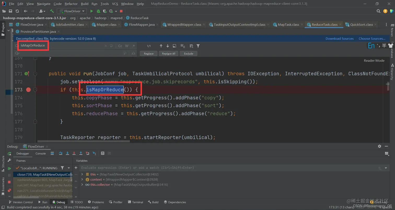Select the runNewMapper:805 stack frame
Image resolution: width=395 pixels, height=210 pixels.
tap(43, 180)
